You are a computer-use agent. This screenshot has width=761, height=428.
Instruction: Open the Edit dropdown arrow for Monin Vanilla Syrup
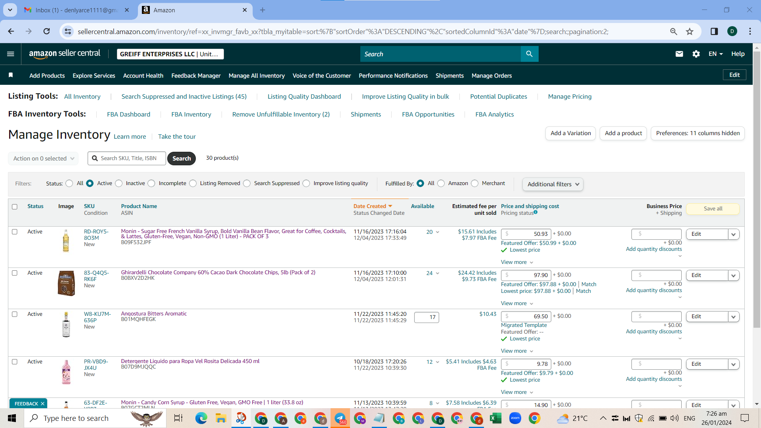734,234
